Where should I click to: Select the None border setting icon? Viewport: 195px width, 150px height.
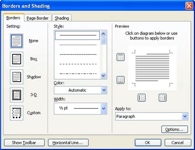(16, 41)
